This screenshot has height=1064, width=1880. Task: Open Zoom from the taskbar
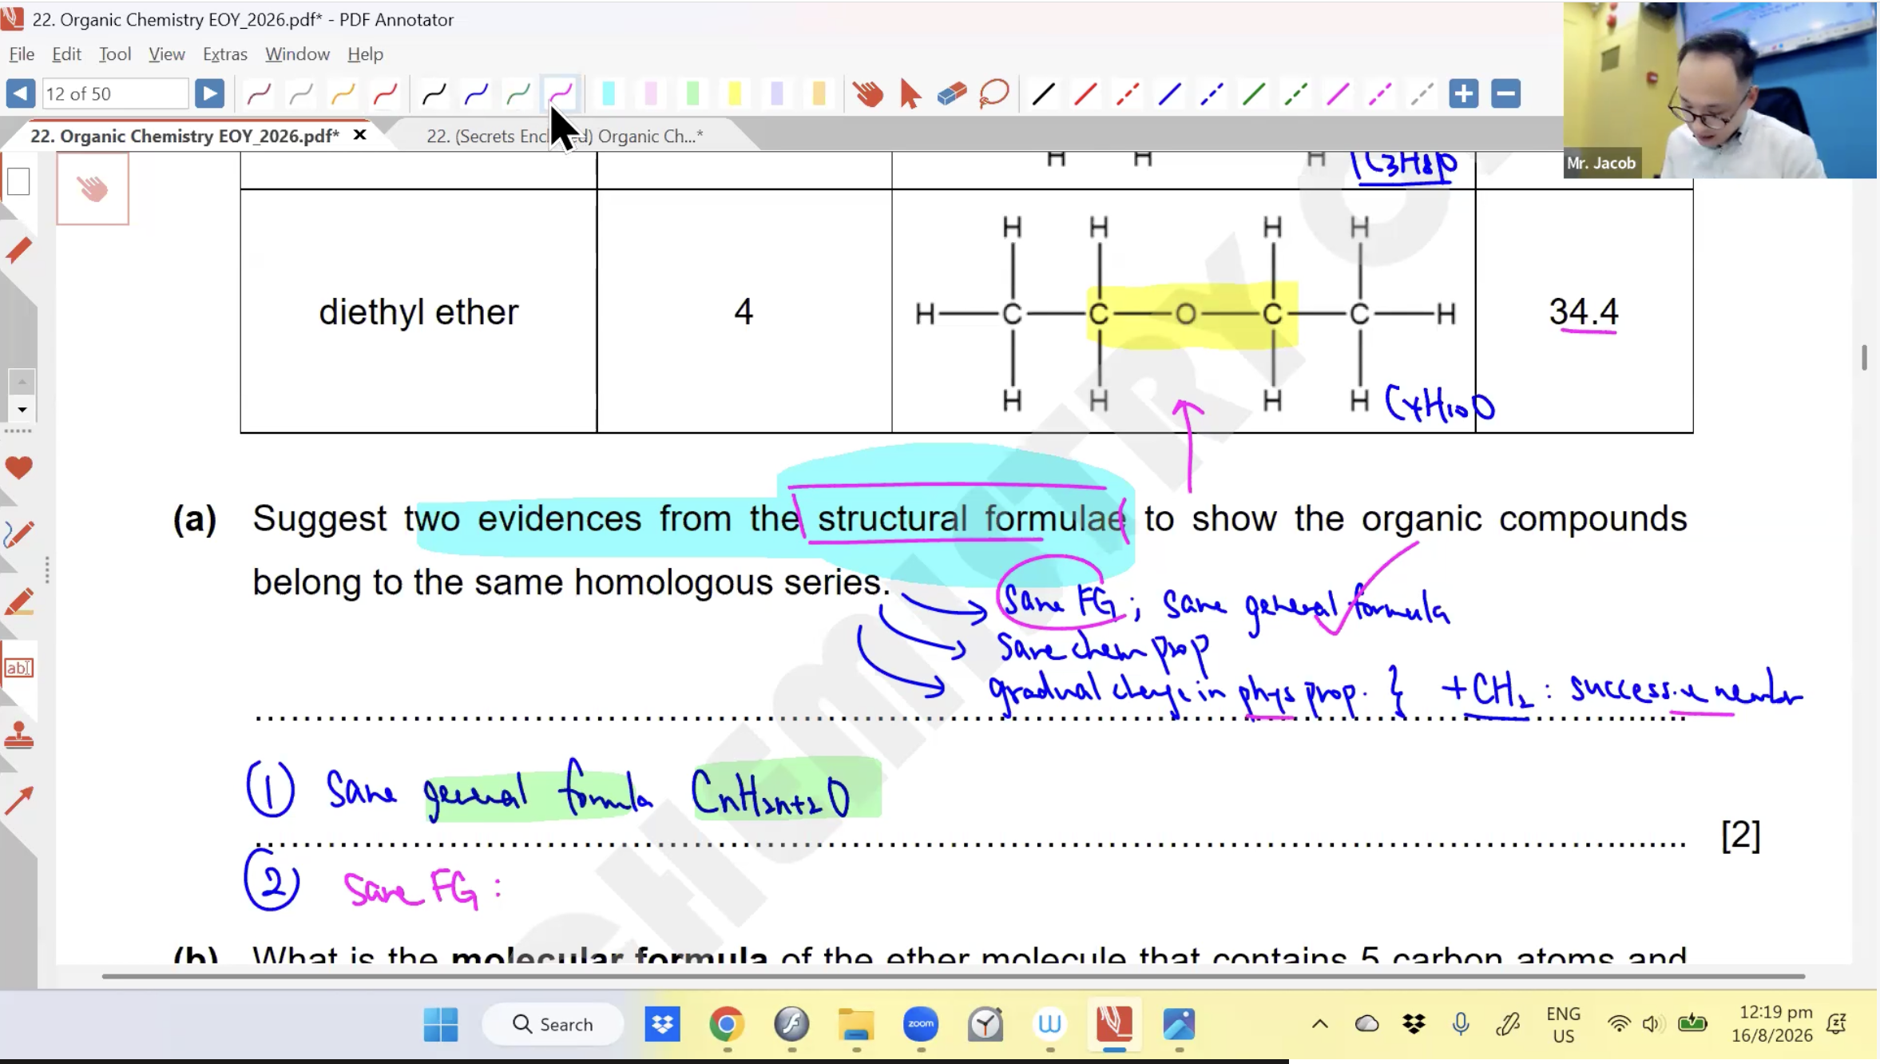(921, 1024)
